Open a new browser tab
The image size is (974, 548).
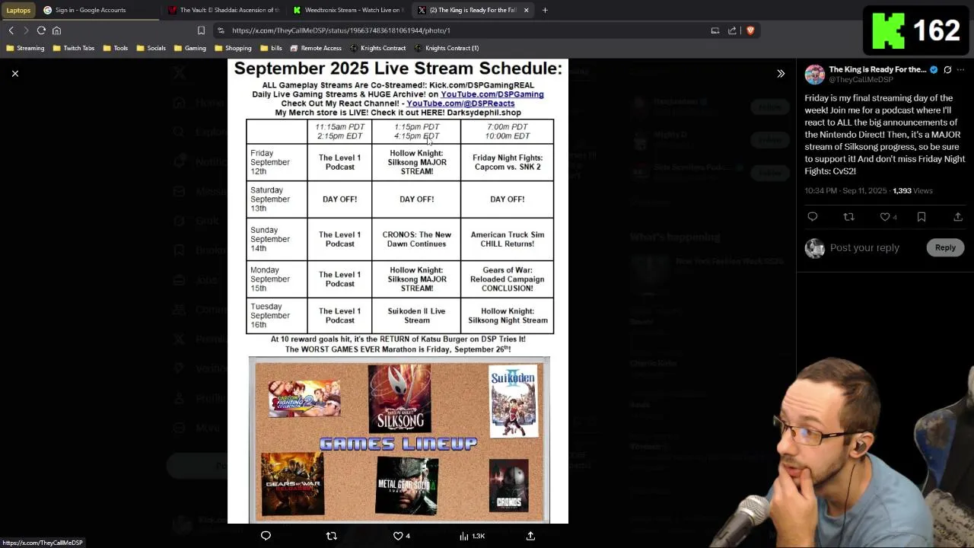click(x=545, y=10)
